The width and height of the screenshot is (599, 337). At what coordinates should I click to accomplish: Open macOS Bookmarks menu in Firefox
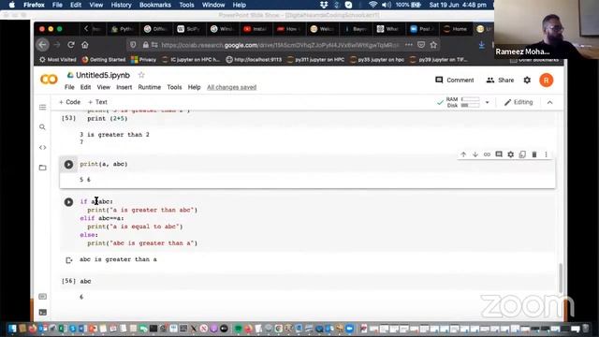point(154,5)
